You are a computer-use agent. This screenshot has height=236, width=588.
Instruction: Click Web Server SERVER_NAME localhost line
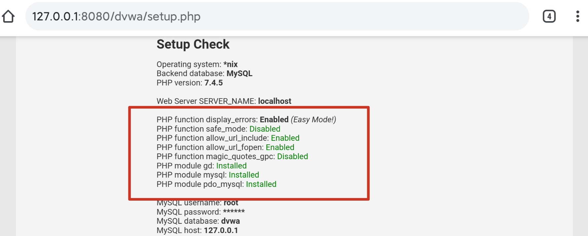pos(224,101)
